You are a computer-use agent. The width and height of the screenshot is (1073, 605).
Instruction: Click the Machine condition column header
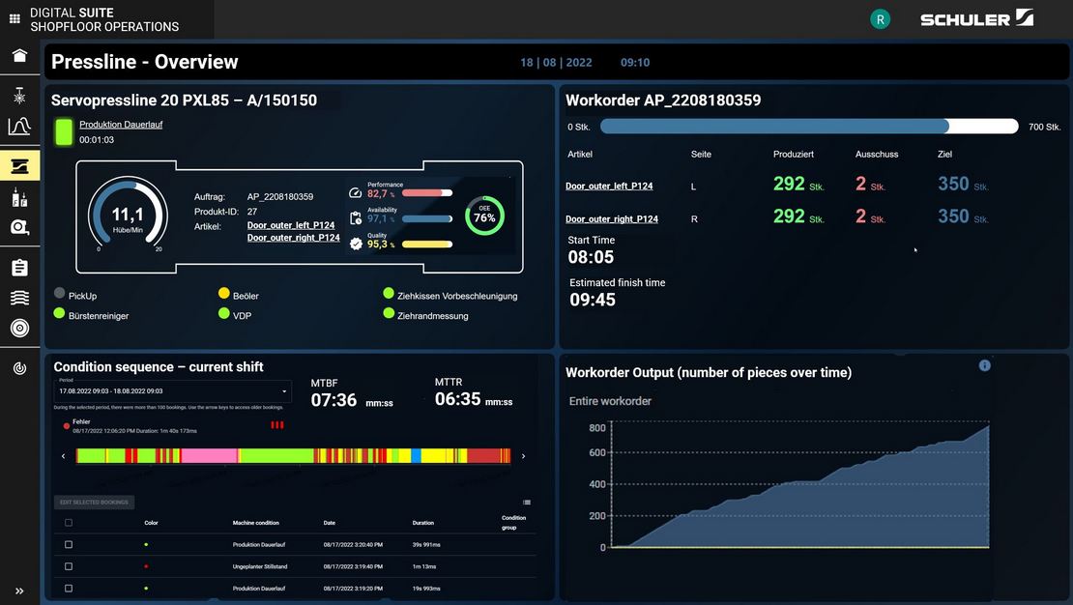click(x=255, y=523)
